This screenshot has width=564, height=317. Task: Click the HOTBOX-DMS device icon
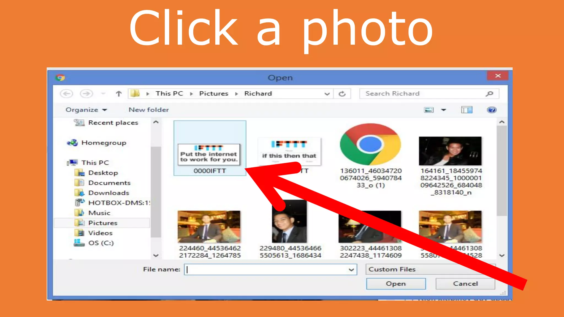click(x=80, y=203)
